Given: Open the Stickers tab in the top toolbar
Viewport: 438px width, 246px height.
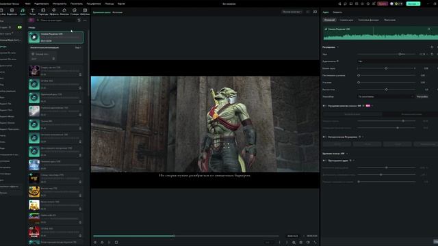Looking at the screenshot, I should click(x=75, y=12).
